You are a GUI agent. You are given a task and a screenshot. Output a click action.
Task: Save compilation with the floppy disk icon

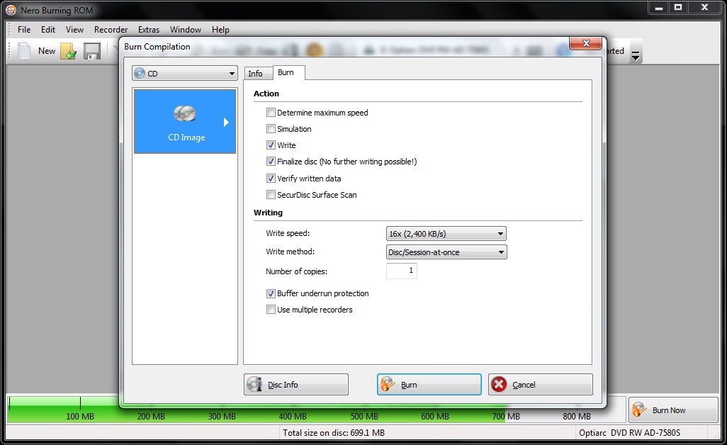coord(92,51)
